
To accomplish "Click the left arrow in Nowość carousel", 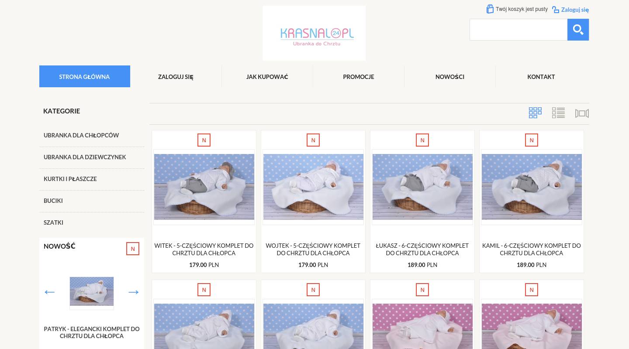I will pos(50,292).
